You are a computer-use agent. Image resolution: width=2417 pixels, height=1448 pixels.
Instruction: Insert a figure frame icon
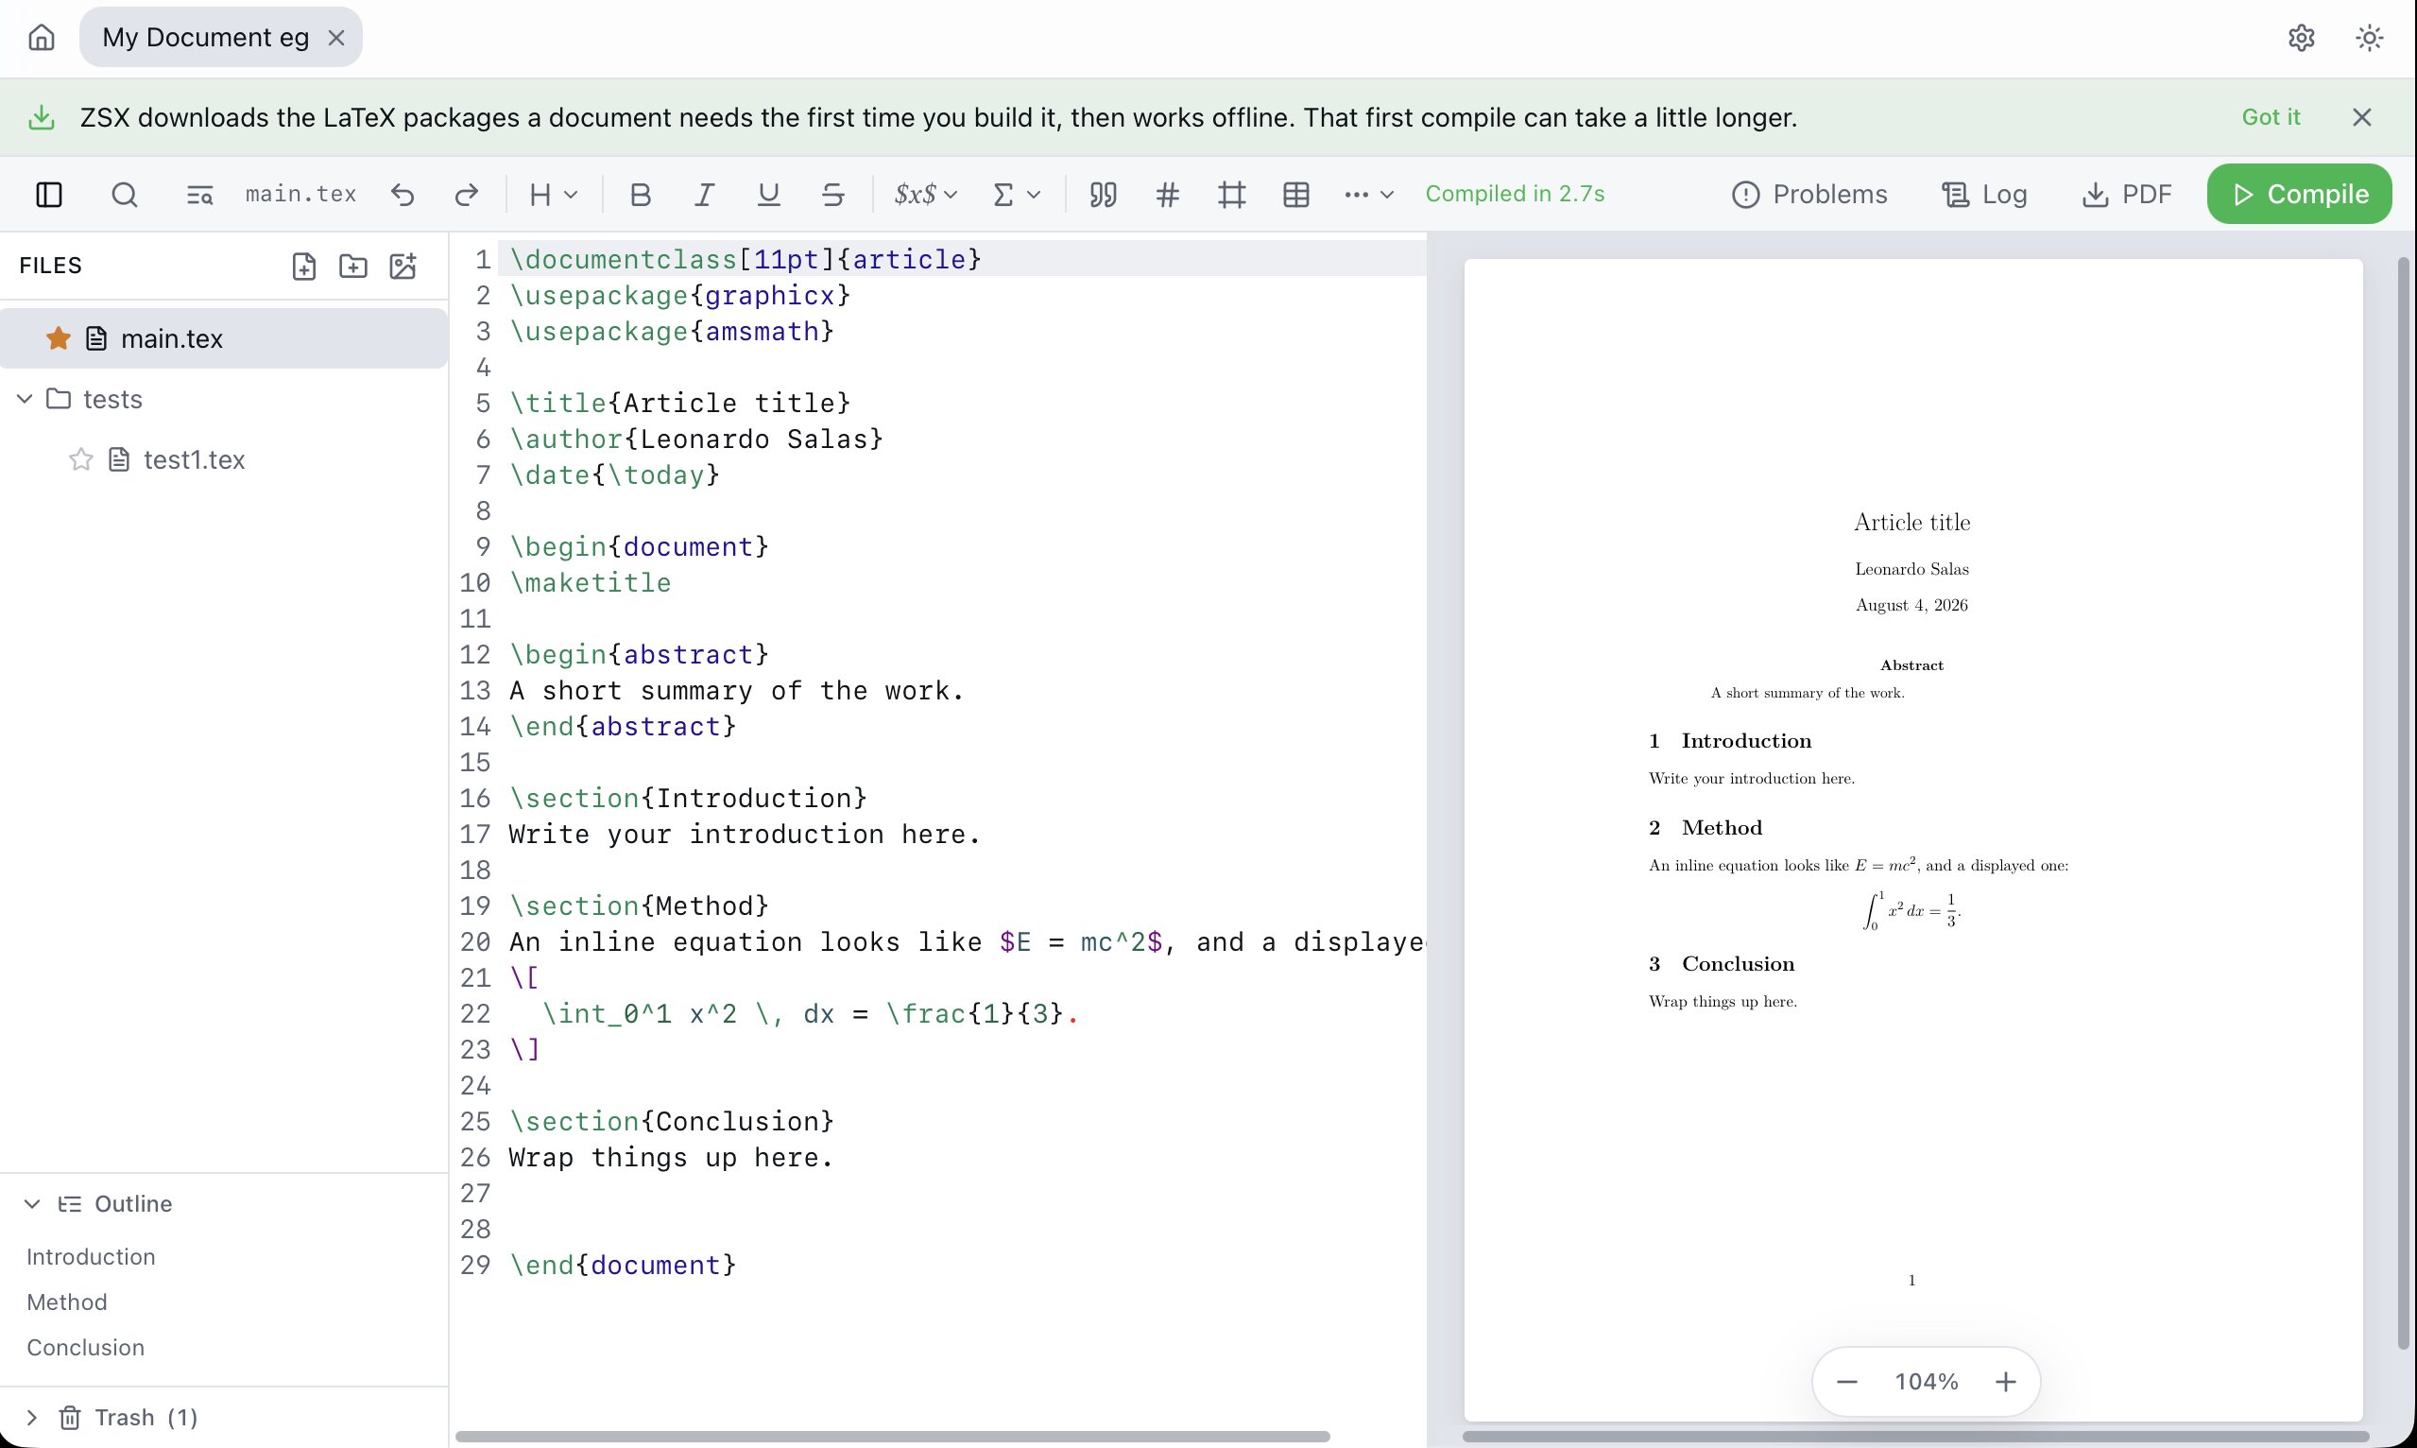(1232, 194)
